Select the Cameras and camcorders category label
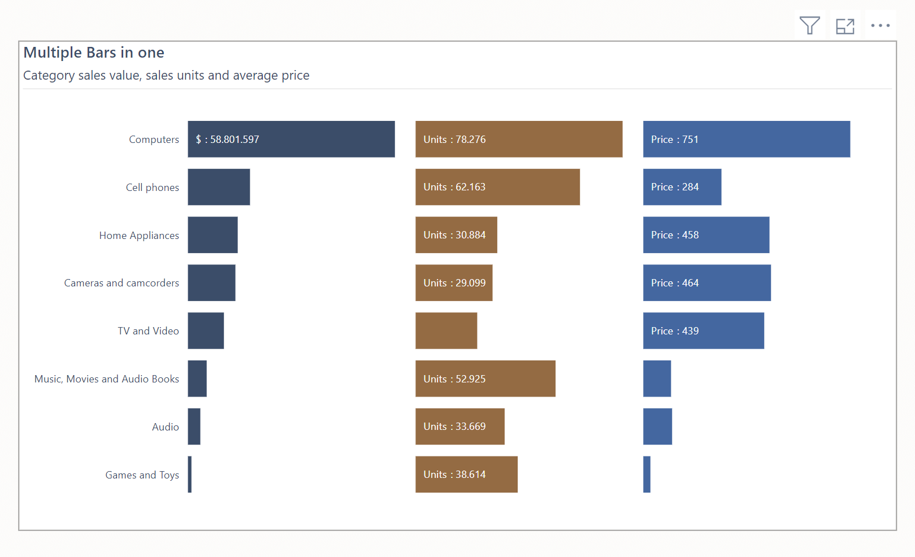Viewport: 915px width, 557px height. pos(121,282)
